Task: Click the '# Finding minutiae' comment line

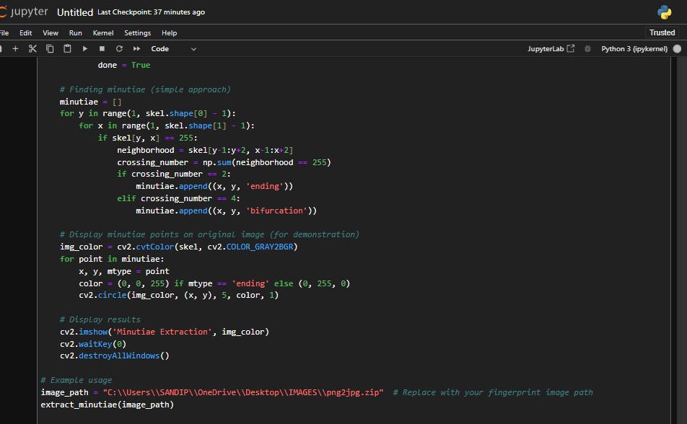Action: pos(145,89)
